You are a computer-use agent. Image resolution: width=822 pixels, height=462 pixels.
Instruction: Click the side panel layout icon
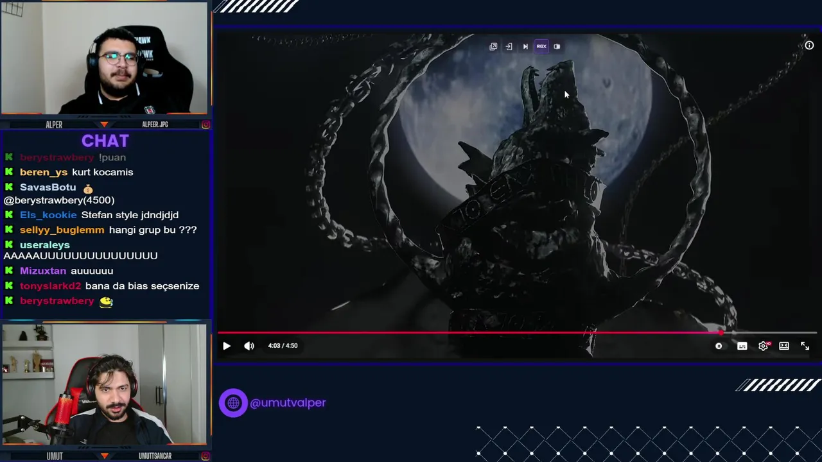coord(557,46)
